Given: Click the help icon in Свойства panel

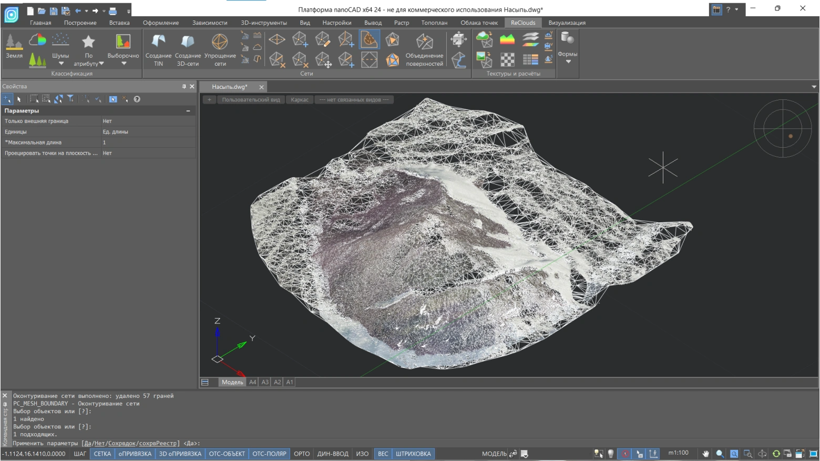Looking at the screenshot, I should 137,99.
